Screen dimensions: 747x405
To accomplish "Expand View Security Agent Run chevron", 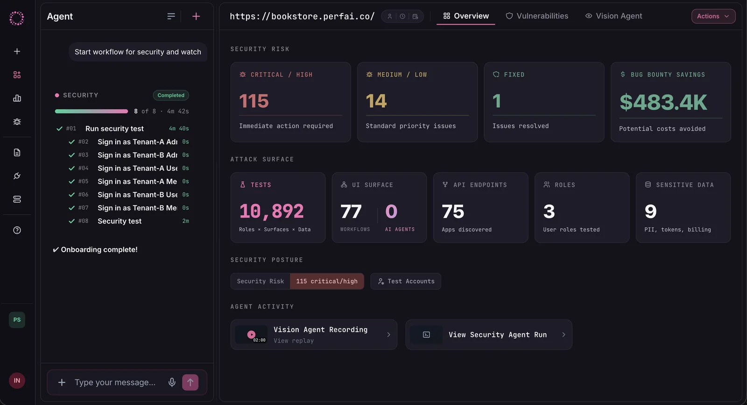I will coord(564,335).
